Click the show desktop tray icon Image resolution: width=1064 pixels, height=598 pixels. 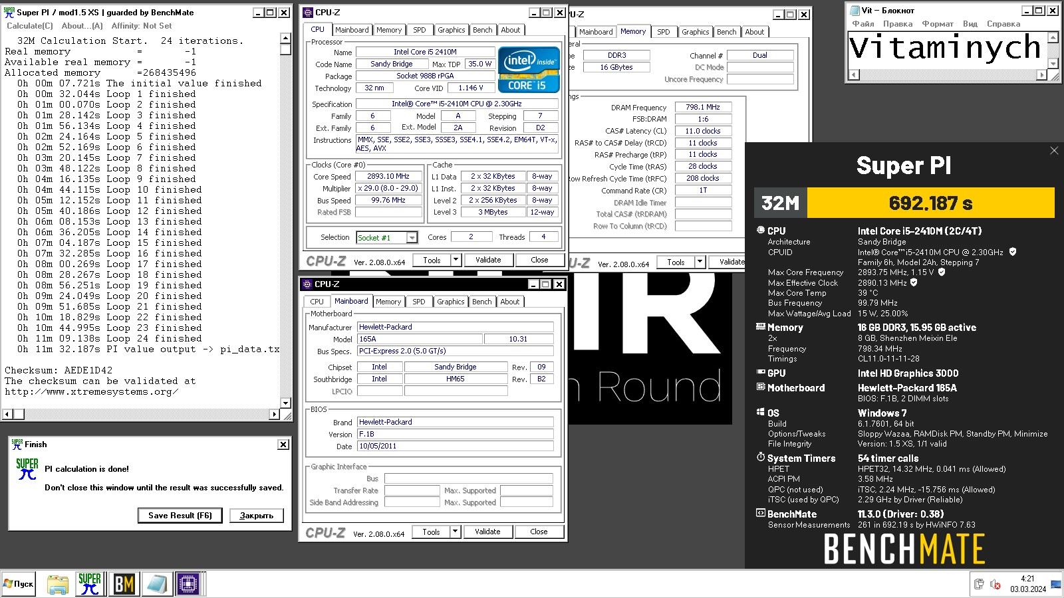pyautogui.click(x=1056, y=585)
